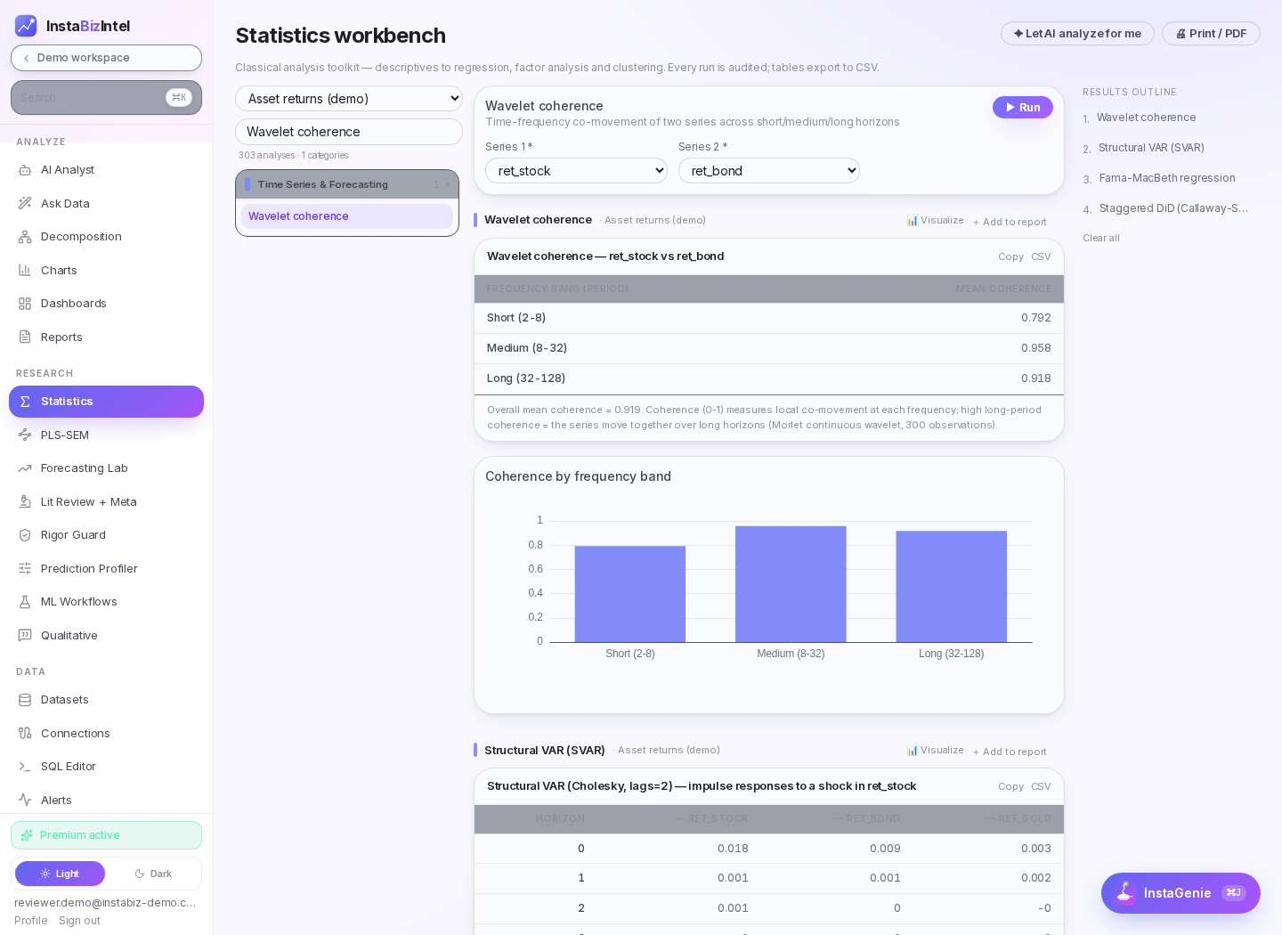Switch to Dark theme
Screen dimensions: 1282x935
pos(153,874)
